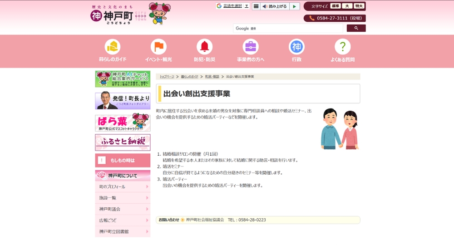This screenshot has height=245, width=454.
Task: Click the exclamation icon in もしもの時は
Action: coord(102,160)
